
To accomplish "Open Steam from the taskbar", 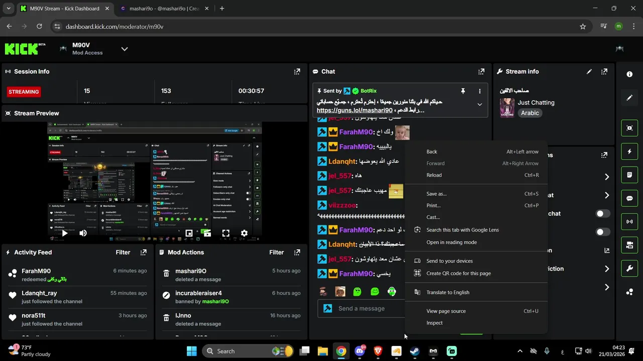I will (x=414, y=351).
